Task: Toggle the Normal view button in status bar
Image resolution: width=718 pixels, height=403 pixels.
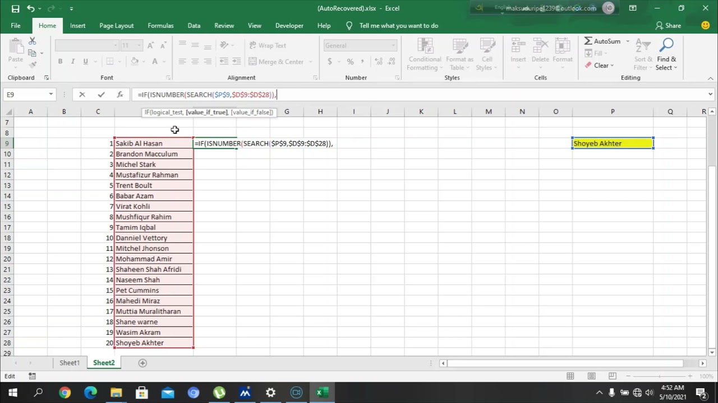Action: click(570, 376)
